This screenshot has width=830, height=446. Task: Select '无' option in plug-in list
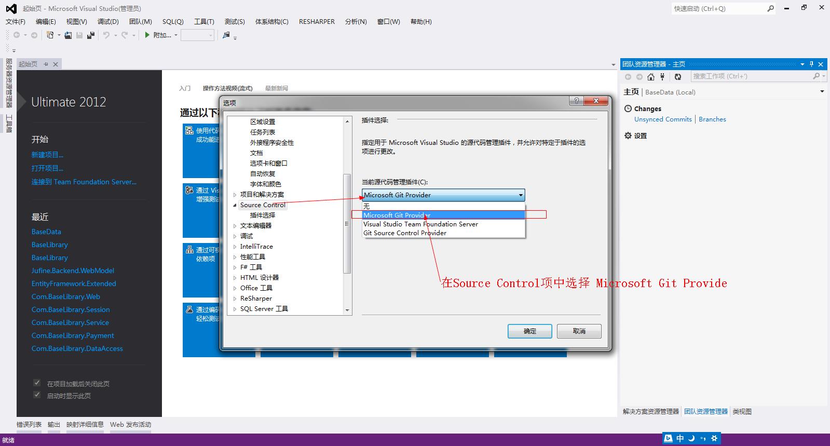tap(444, 206)
